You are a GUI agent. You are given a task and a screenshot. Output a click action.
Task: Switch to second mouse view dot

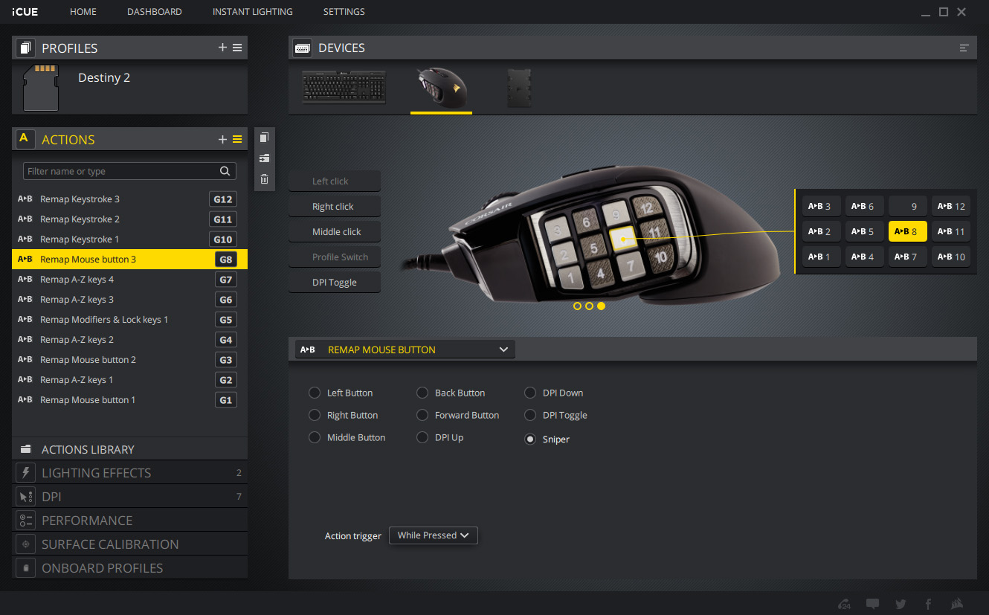pyautogui.click(x=589, y=306)
